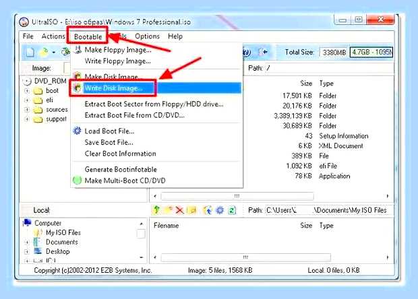Expand the sources folder node

coord(27,110)
